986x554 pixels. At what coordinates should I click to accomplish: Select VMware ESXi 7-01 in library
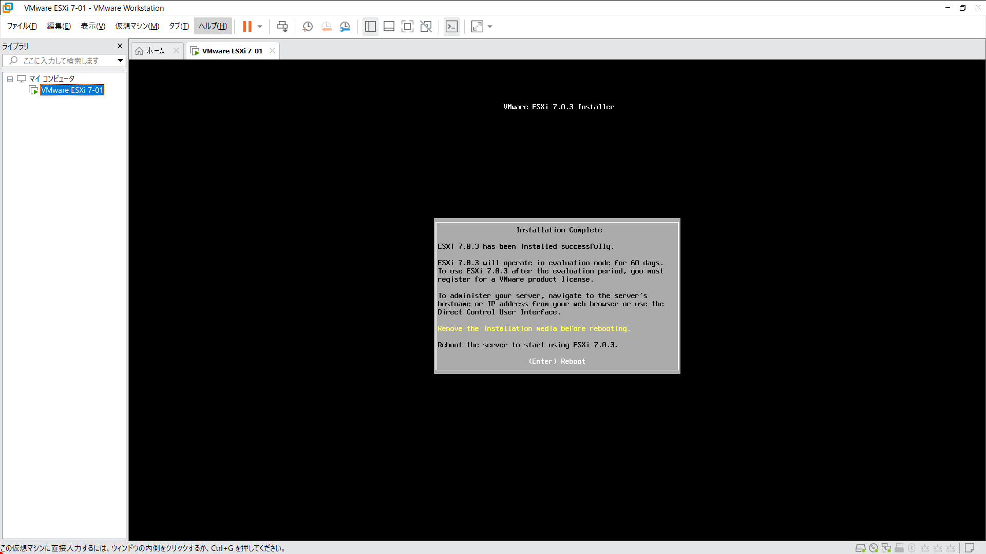coord(72,90)
